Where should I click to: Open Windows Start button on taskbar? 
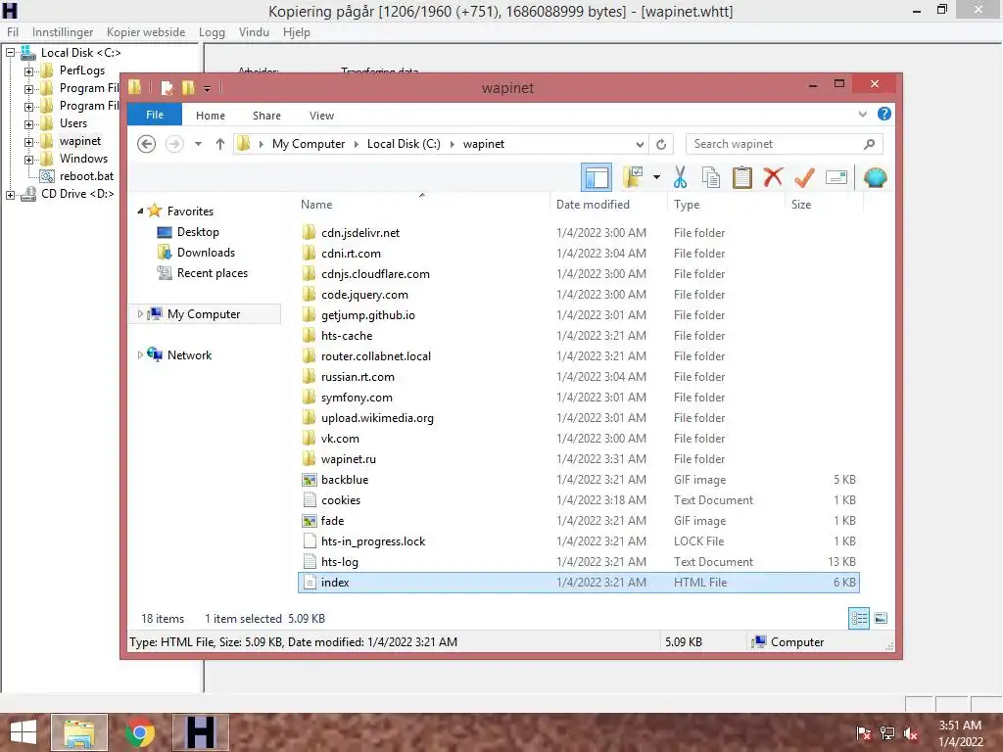pyautogui.click(x=24, y=732)
